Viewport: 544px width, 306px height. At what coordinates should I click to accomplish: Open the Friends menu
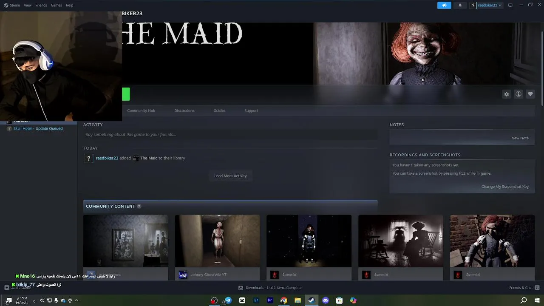(41, 5)
